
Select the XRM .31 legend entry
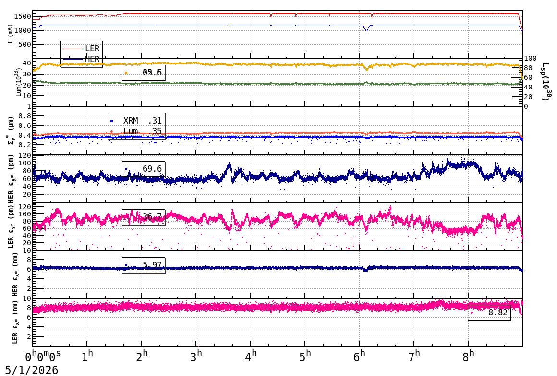pyautogui.click(x=136, y=121)
